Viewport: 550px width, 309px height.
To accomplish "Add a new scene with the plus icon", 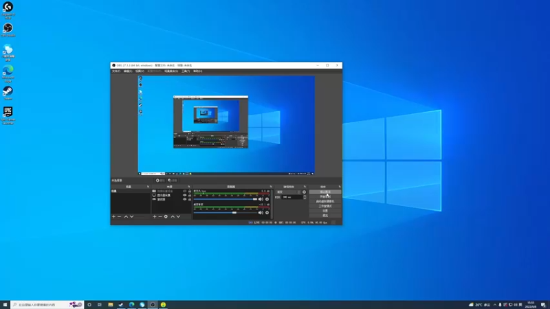I will tap(113, 216).
